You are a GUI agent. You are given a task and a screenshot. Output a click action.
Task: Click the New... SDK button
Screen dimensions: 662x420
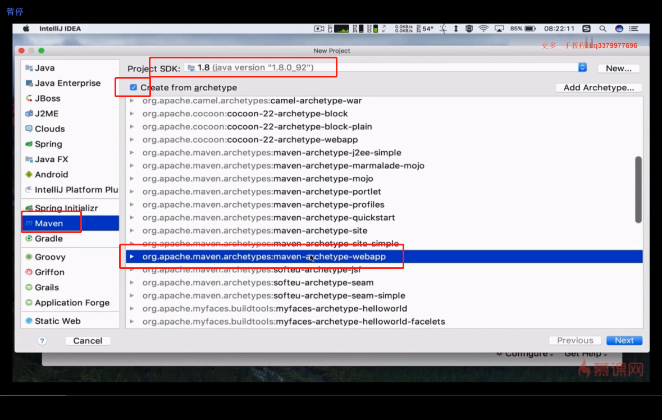pyautogui.click(x=619, y=69)
